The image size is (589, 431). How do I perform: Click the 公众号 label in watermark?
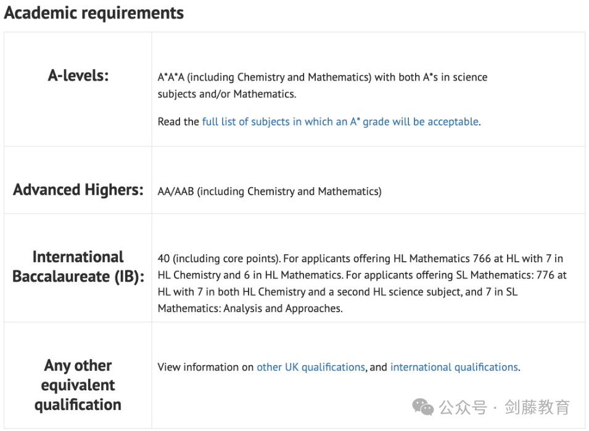pyautogui.click(x=463, y=408)
